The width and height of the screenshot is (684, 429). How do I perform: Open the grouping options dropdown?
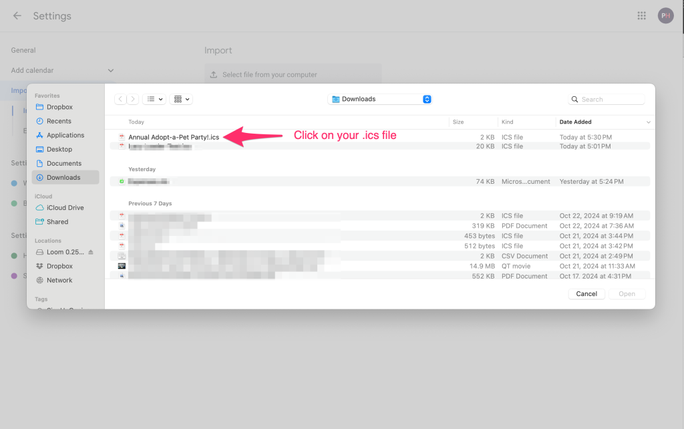coord(181,99)
